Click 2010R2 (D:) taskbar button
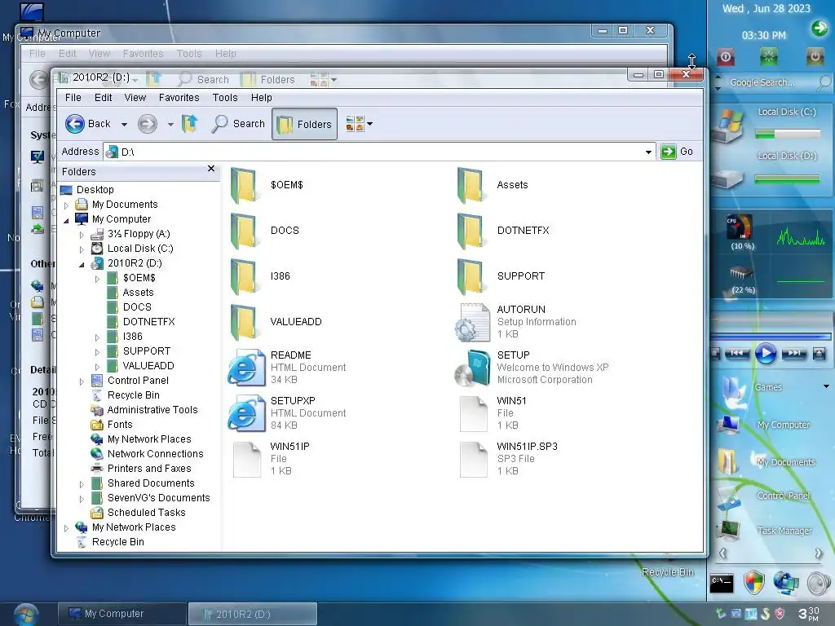Viewport: 835px width, 626px height. (x=253, y=614)
